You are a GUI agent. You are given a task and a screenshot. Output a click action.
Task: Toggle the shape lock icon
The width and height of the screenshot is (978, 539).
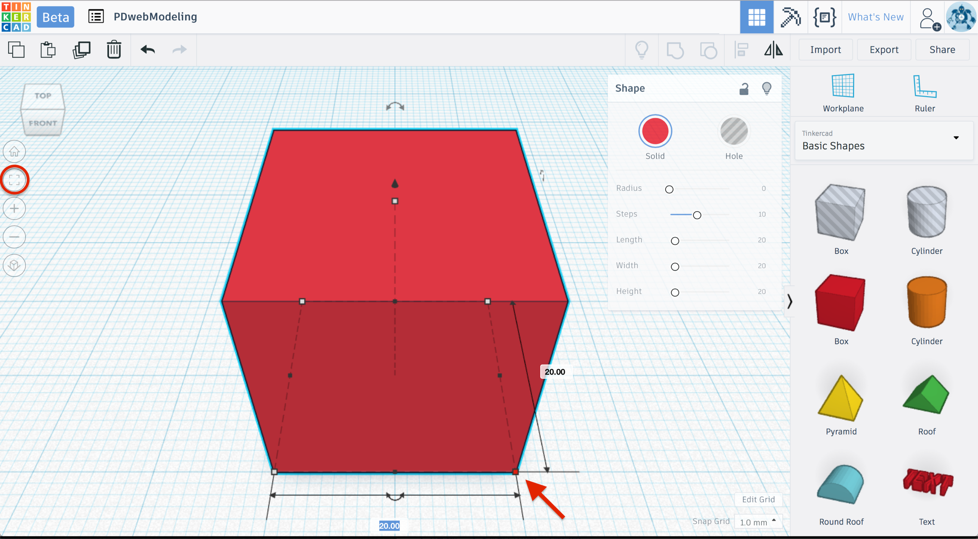pyautogui.click(x=743, y=89)
